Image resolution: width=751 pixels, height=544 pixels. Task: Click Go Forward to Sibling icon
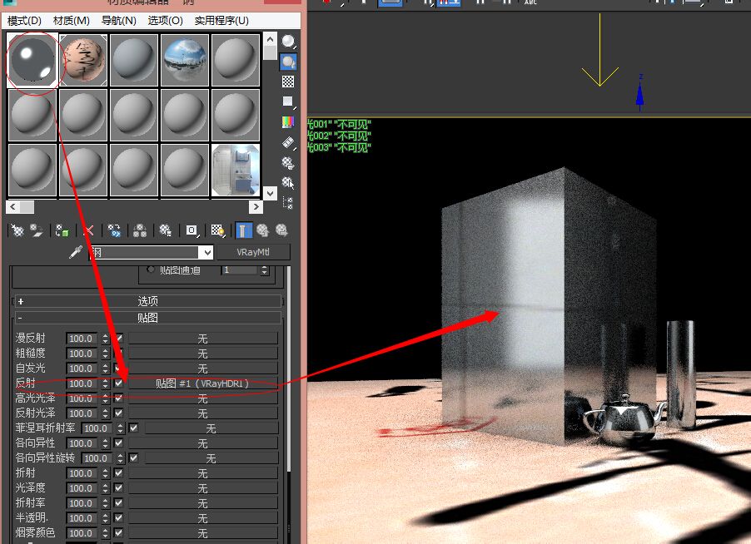(x=281, y=230)
